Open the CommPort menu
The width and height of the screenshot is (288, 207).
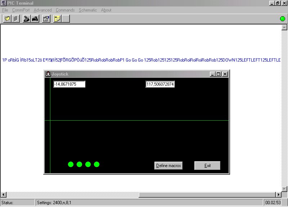pos(21,10)
